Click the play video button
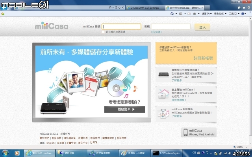The width and height of the screenshot is (252, 157). [124, 110]
